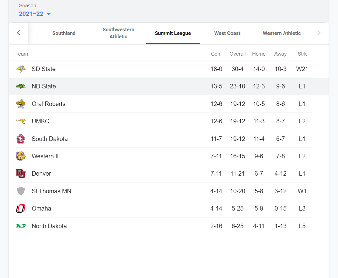Click the Conf column header

pos(216,54)
